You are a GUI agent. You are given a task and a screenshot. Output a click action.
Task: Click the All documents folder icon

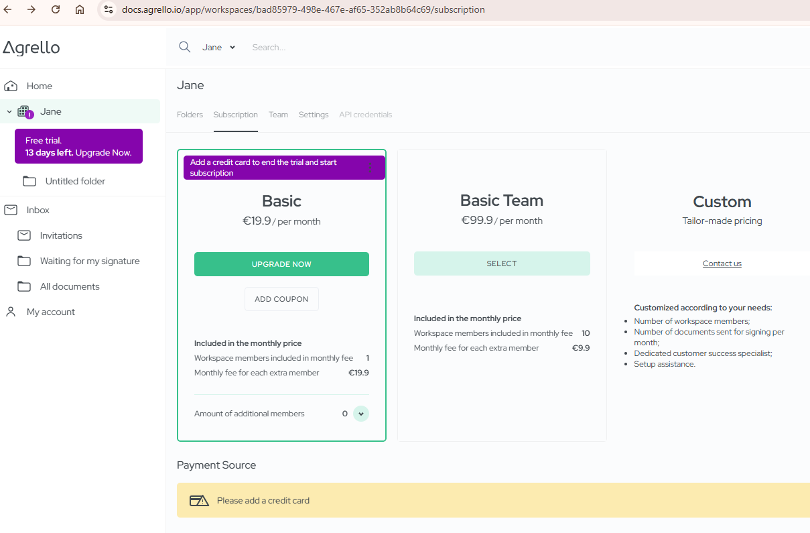pyautogui.click(x=24, y=286)
